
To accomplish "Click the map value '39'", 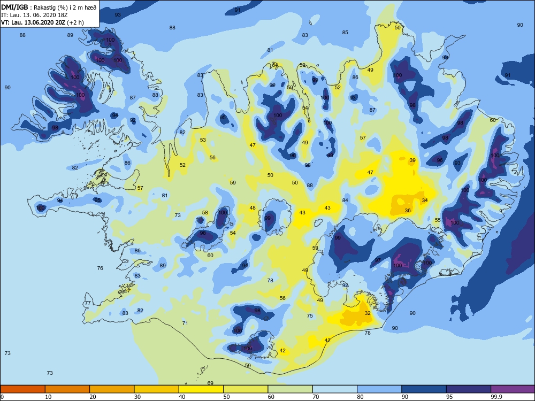I will pos(412,160).
